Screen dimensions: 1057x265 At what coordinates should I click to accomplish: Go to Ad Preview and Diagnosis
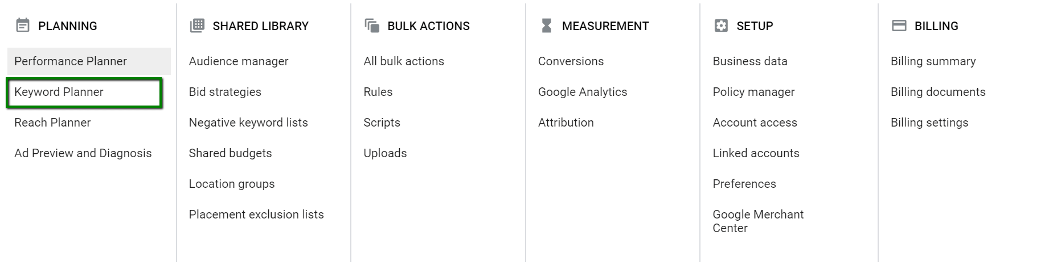83,153
